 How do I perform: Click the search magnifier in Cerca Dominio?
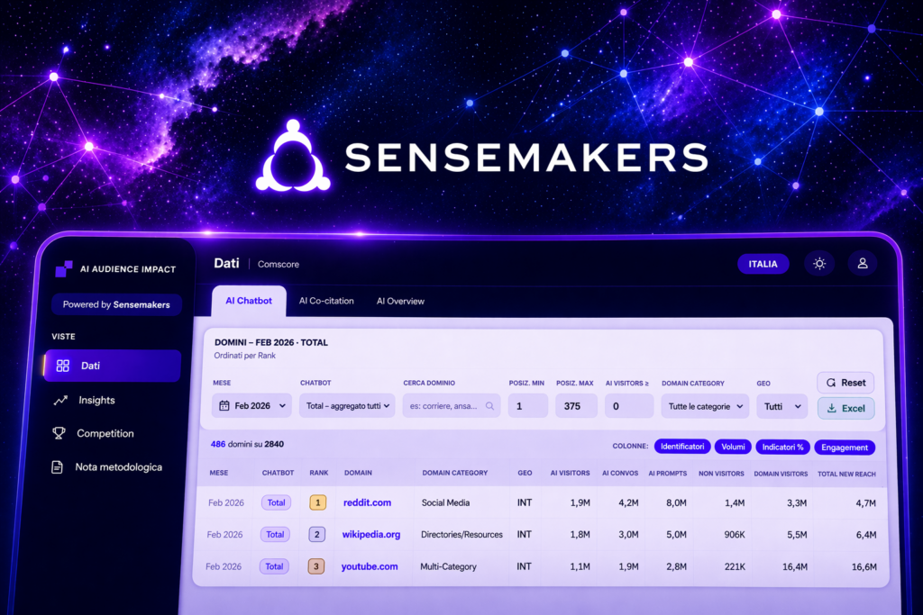[x=490, y=406]
